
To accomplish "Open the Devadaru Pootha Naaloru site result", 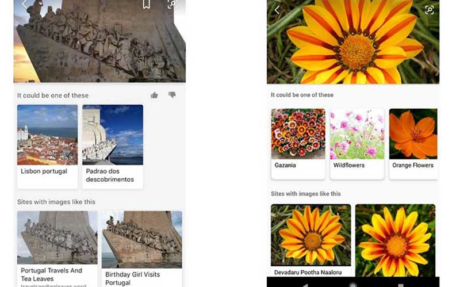I will [310, 242].
